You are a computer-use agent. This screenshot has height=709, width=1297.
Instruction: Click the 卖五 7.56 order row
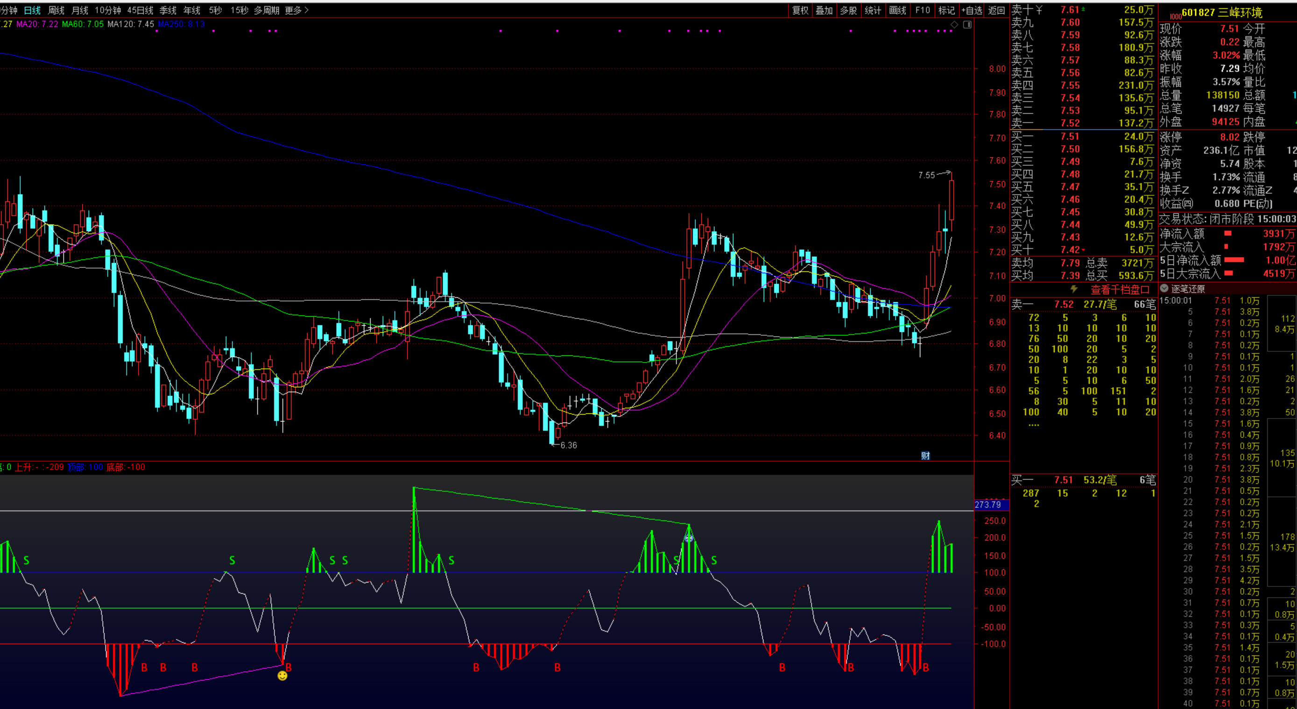click(x=1084, y=73)
